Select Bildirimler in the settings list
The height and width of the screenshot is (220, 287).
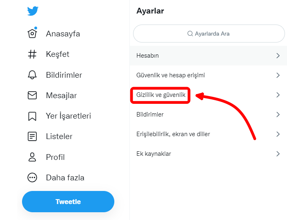pyautogui.click(x=150, y=114)
